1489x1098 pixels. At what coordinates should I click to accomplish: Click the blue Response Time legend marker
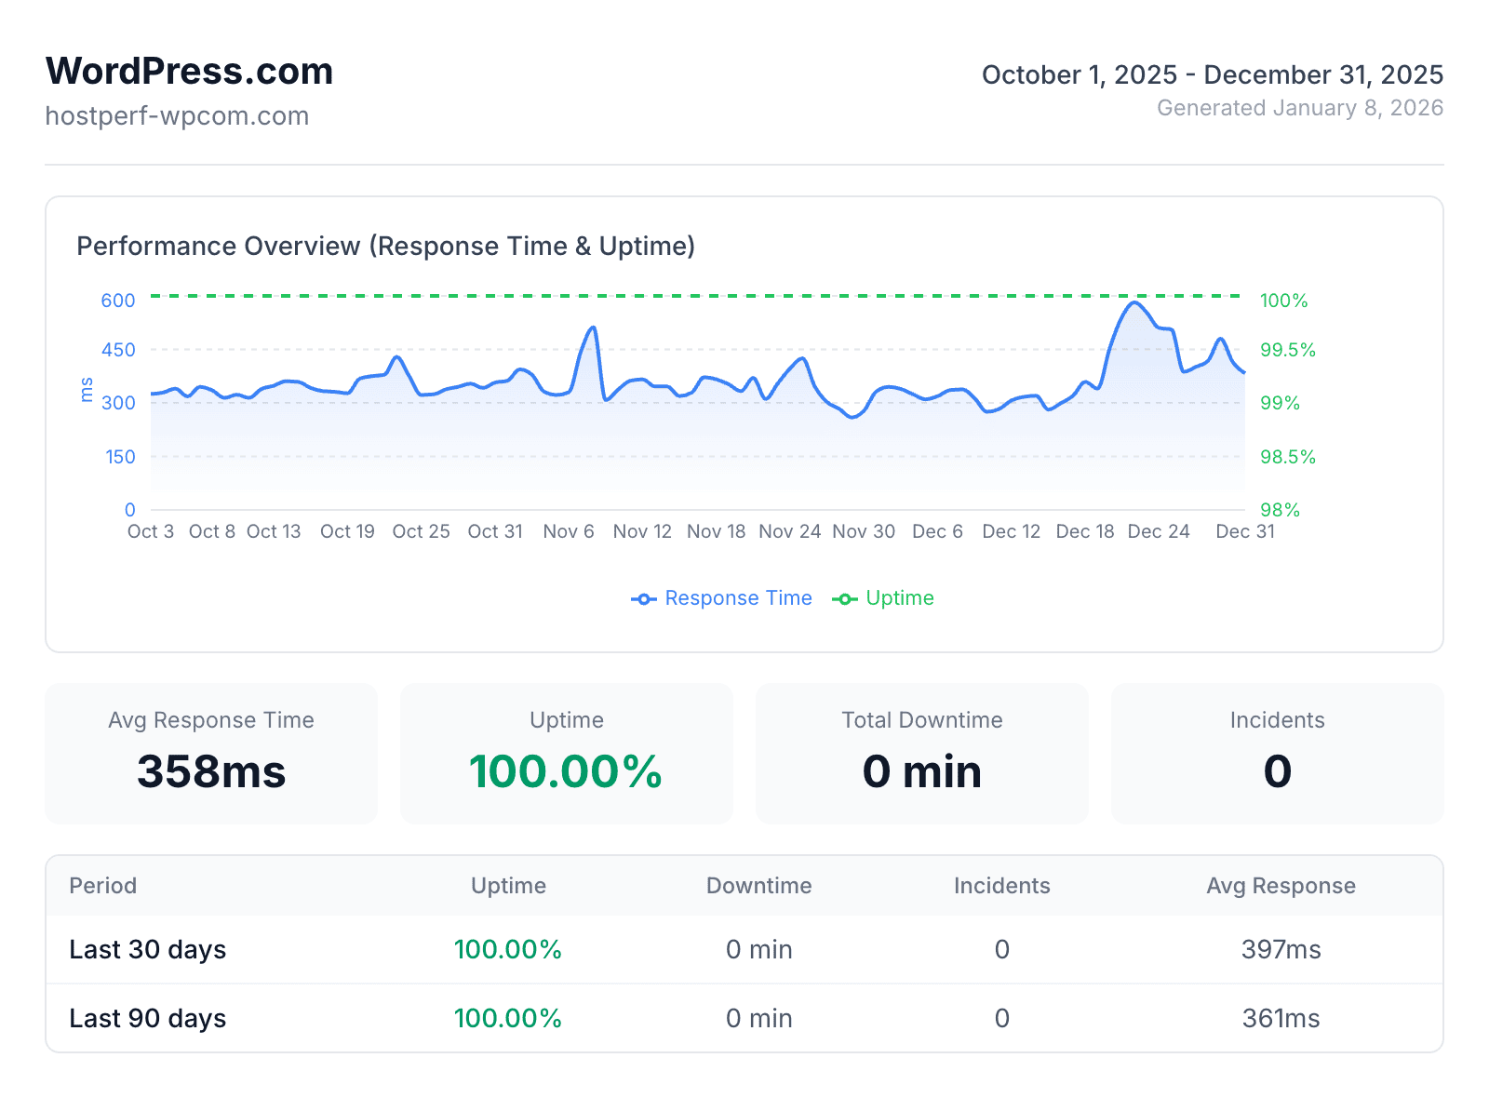643,599
